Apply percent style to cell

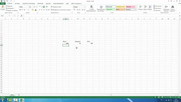click(x=77, y=10)
